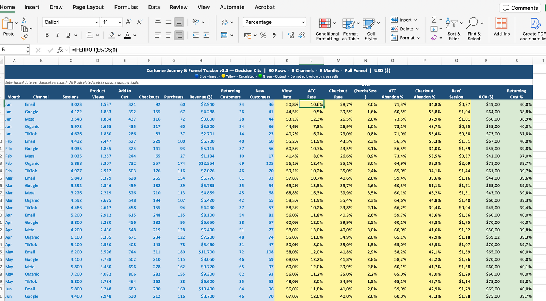The width and height of the screenshot is (546, 301).
Task: Open Format as Table gallery
Action: pyautogui.click(x=351, y=29)
